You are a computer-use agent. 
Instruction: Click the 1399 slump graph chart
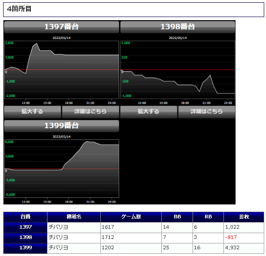[61, 169]
